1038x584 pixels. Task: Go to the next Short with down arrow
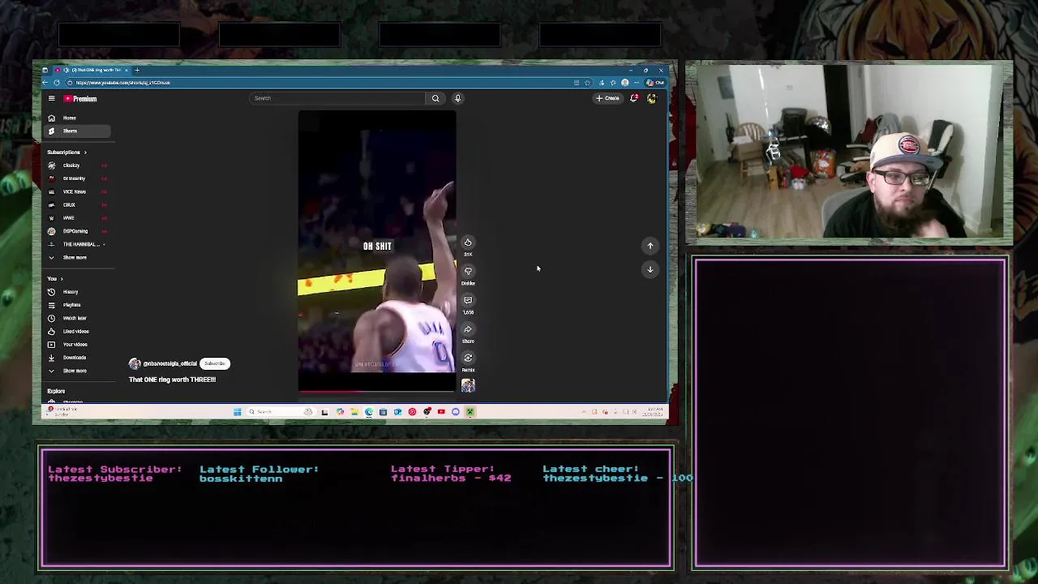pos(650,269)
